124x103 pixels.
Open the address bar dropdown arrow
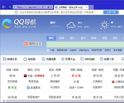45,7
